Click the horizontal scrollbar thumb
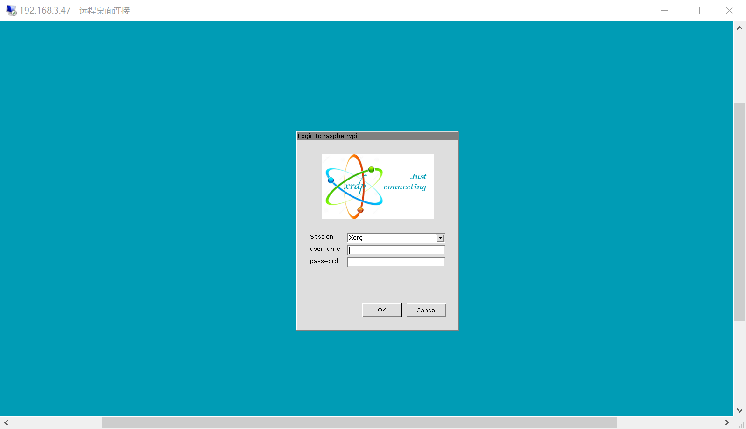Image resolution: width=746 pixels, height=429 pixels. (x=359, y=422)
